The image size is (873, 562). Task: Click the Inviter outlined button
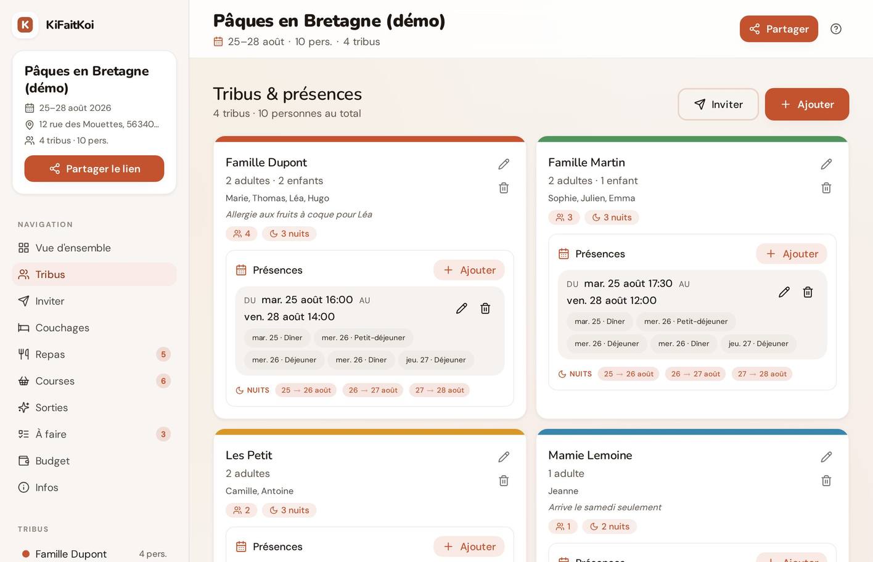718,104
